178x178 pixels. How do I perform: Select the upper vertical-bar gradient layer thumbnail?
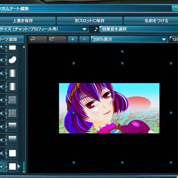(x=12, y=73)
